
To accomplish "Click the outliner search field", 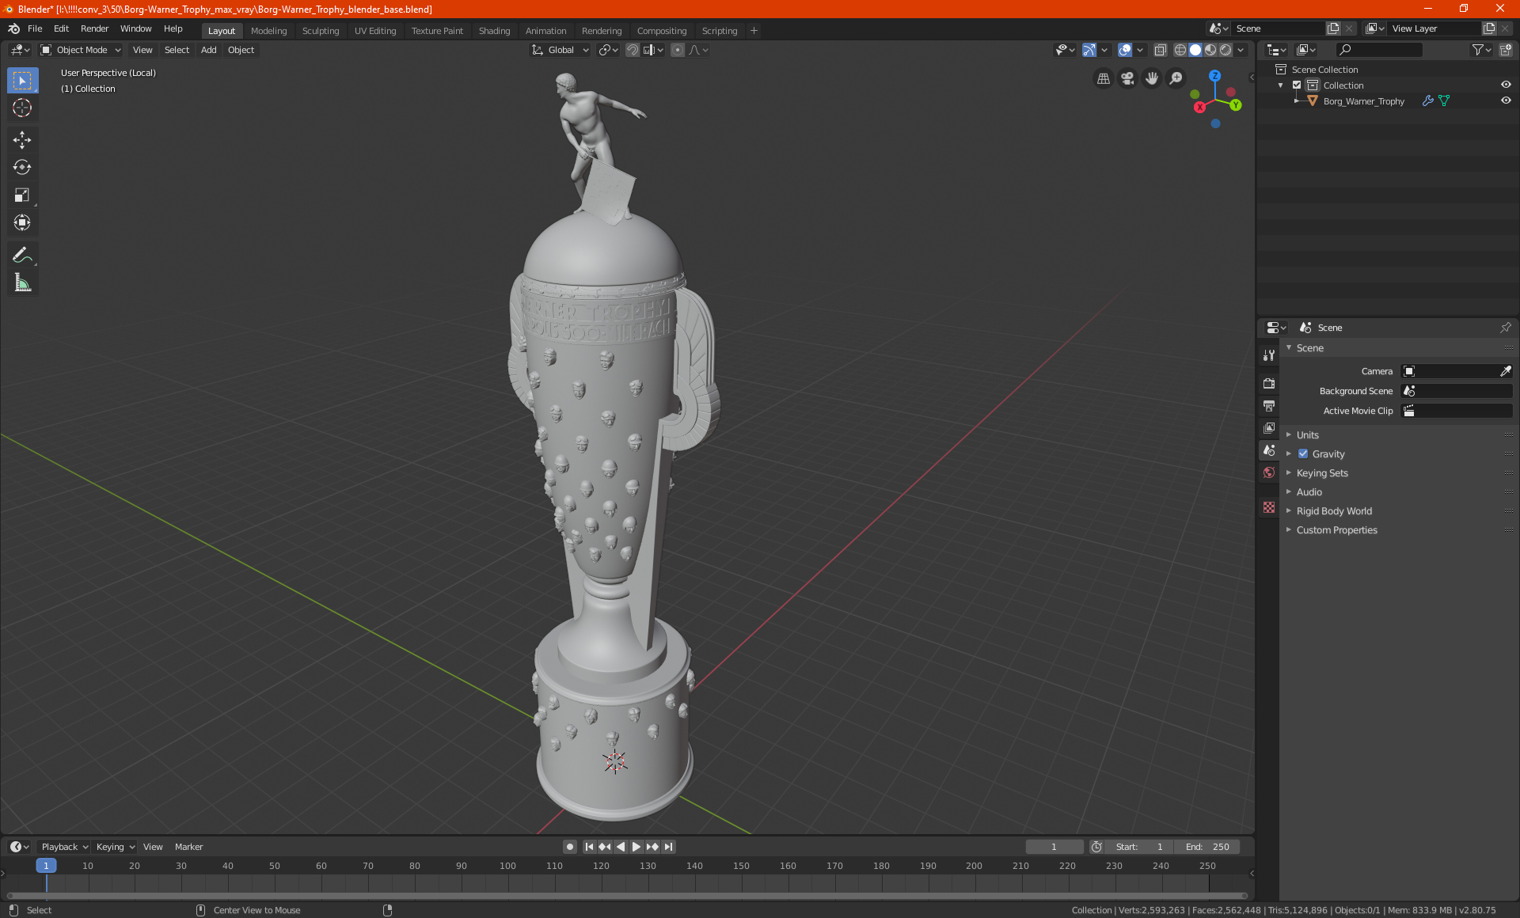I will 1378,50.
